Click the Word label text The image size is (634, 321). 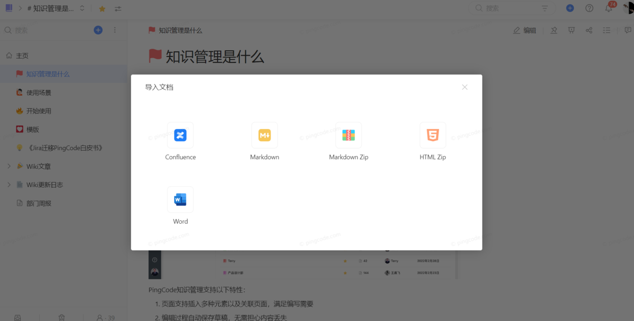click(181, 222)
